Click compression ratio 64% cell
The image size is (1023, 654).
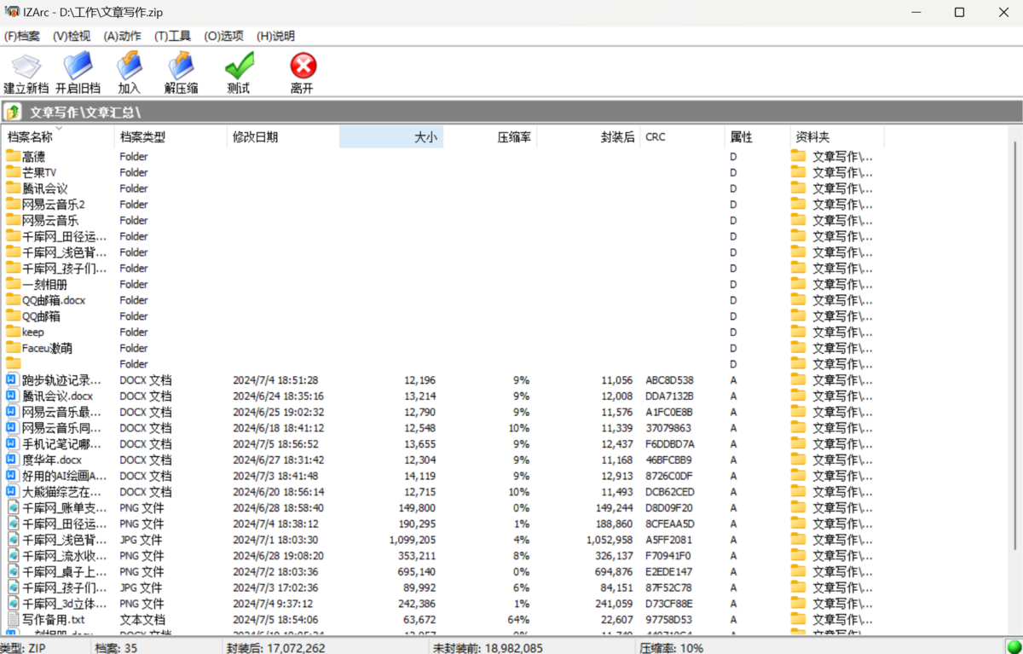(518, 620)
